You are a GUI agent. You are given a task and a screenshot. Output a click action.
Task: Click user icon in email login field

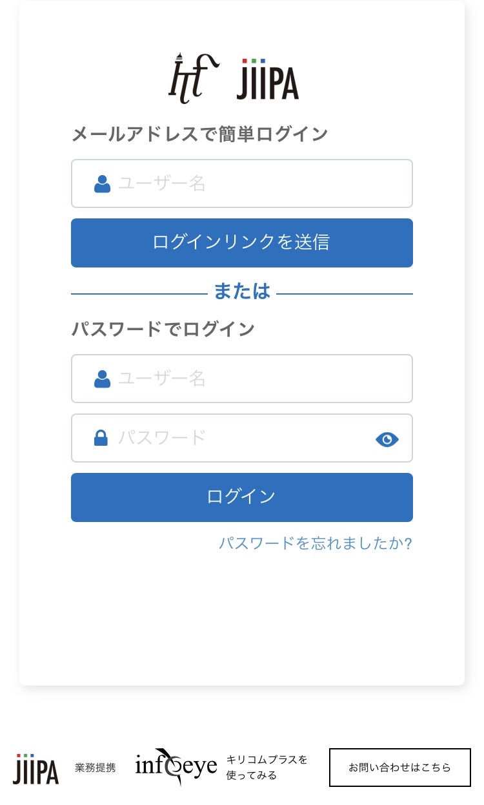point(102,184)
